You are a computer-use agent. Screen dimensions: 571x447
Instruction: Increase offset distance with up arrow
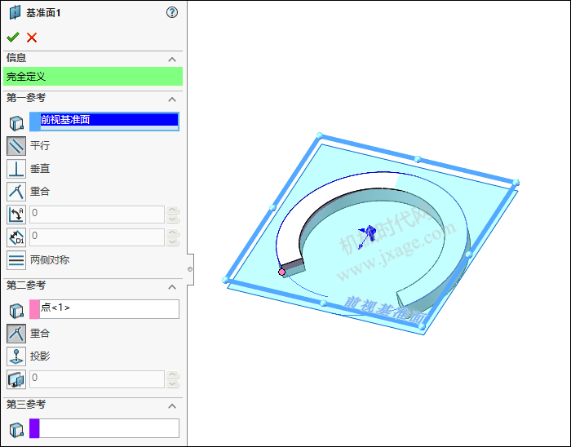click(x=173, y=232)
